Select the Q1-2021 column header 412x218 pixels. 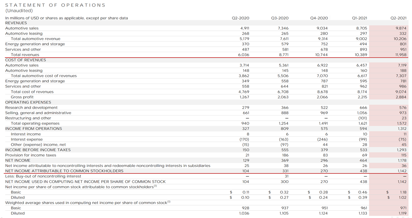coord(359,18)
